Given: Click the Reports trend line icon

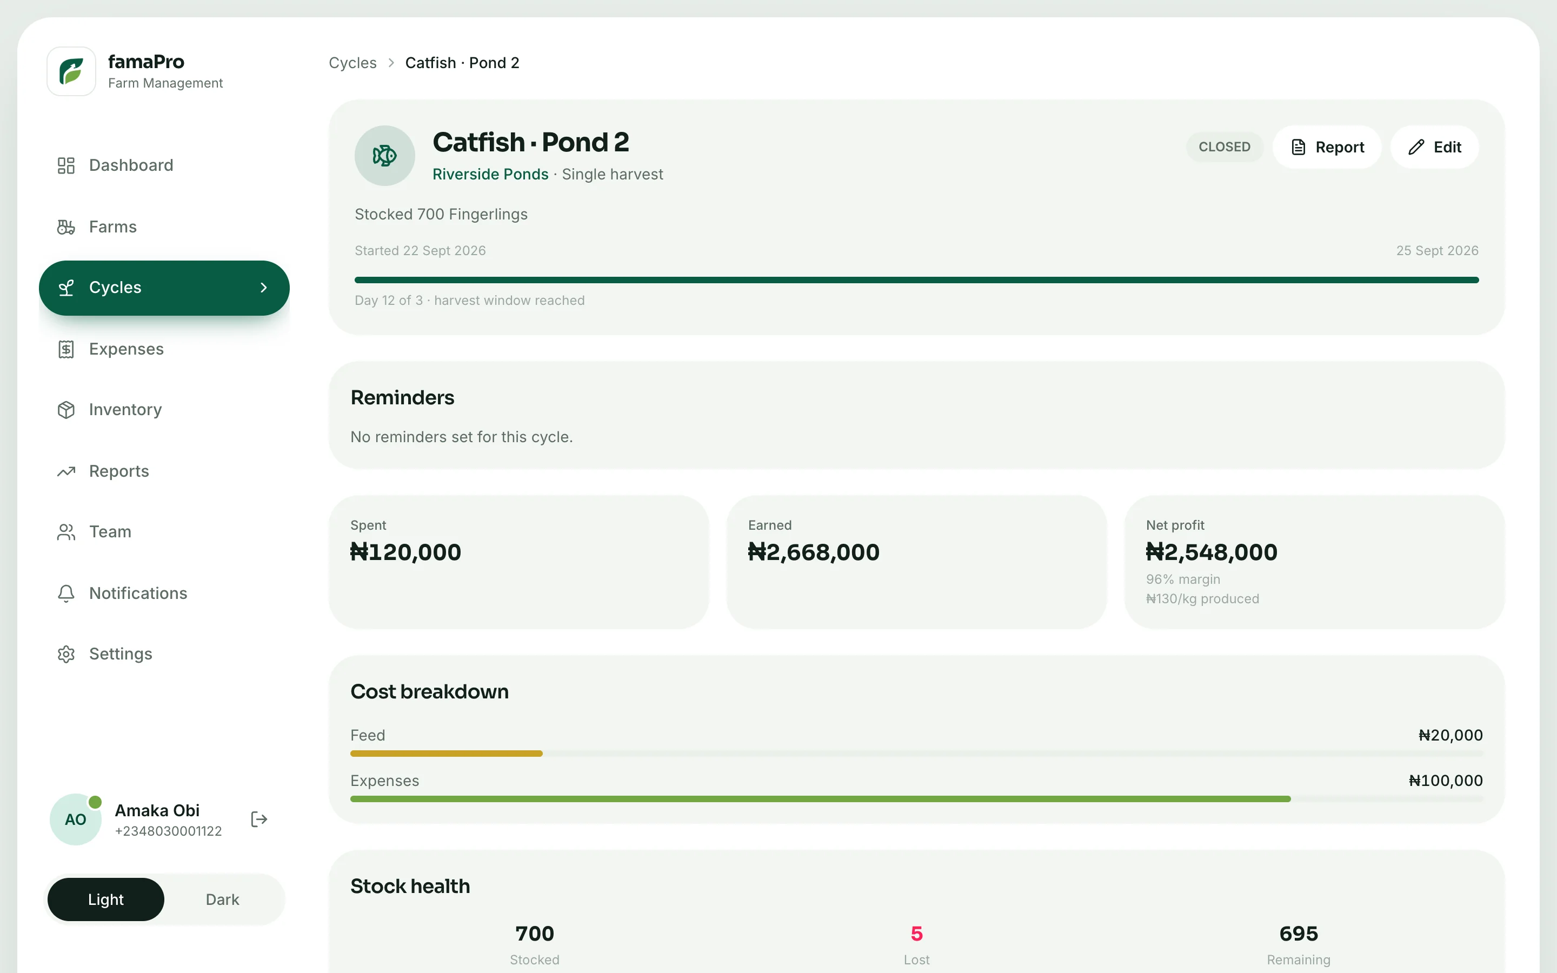Looking at the screenshot, I should [x=66, y=472].
